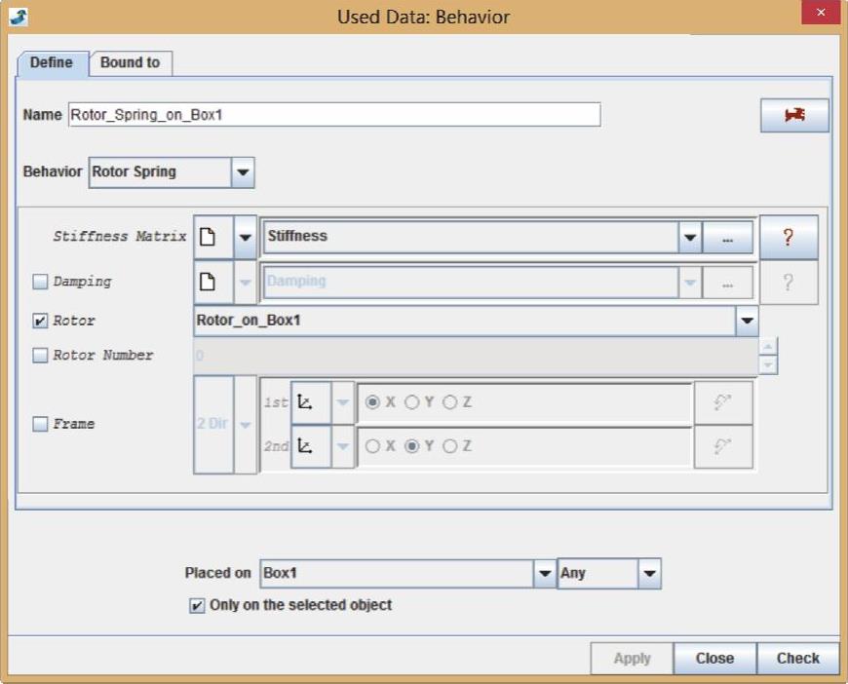Expand the Placed on Box1 dropdown
This screenshot has width=848, height=684.
[x=545, y=574]
